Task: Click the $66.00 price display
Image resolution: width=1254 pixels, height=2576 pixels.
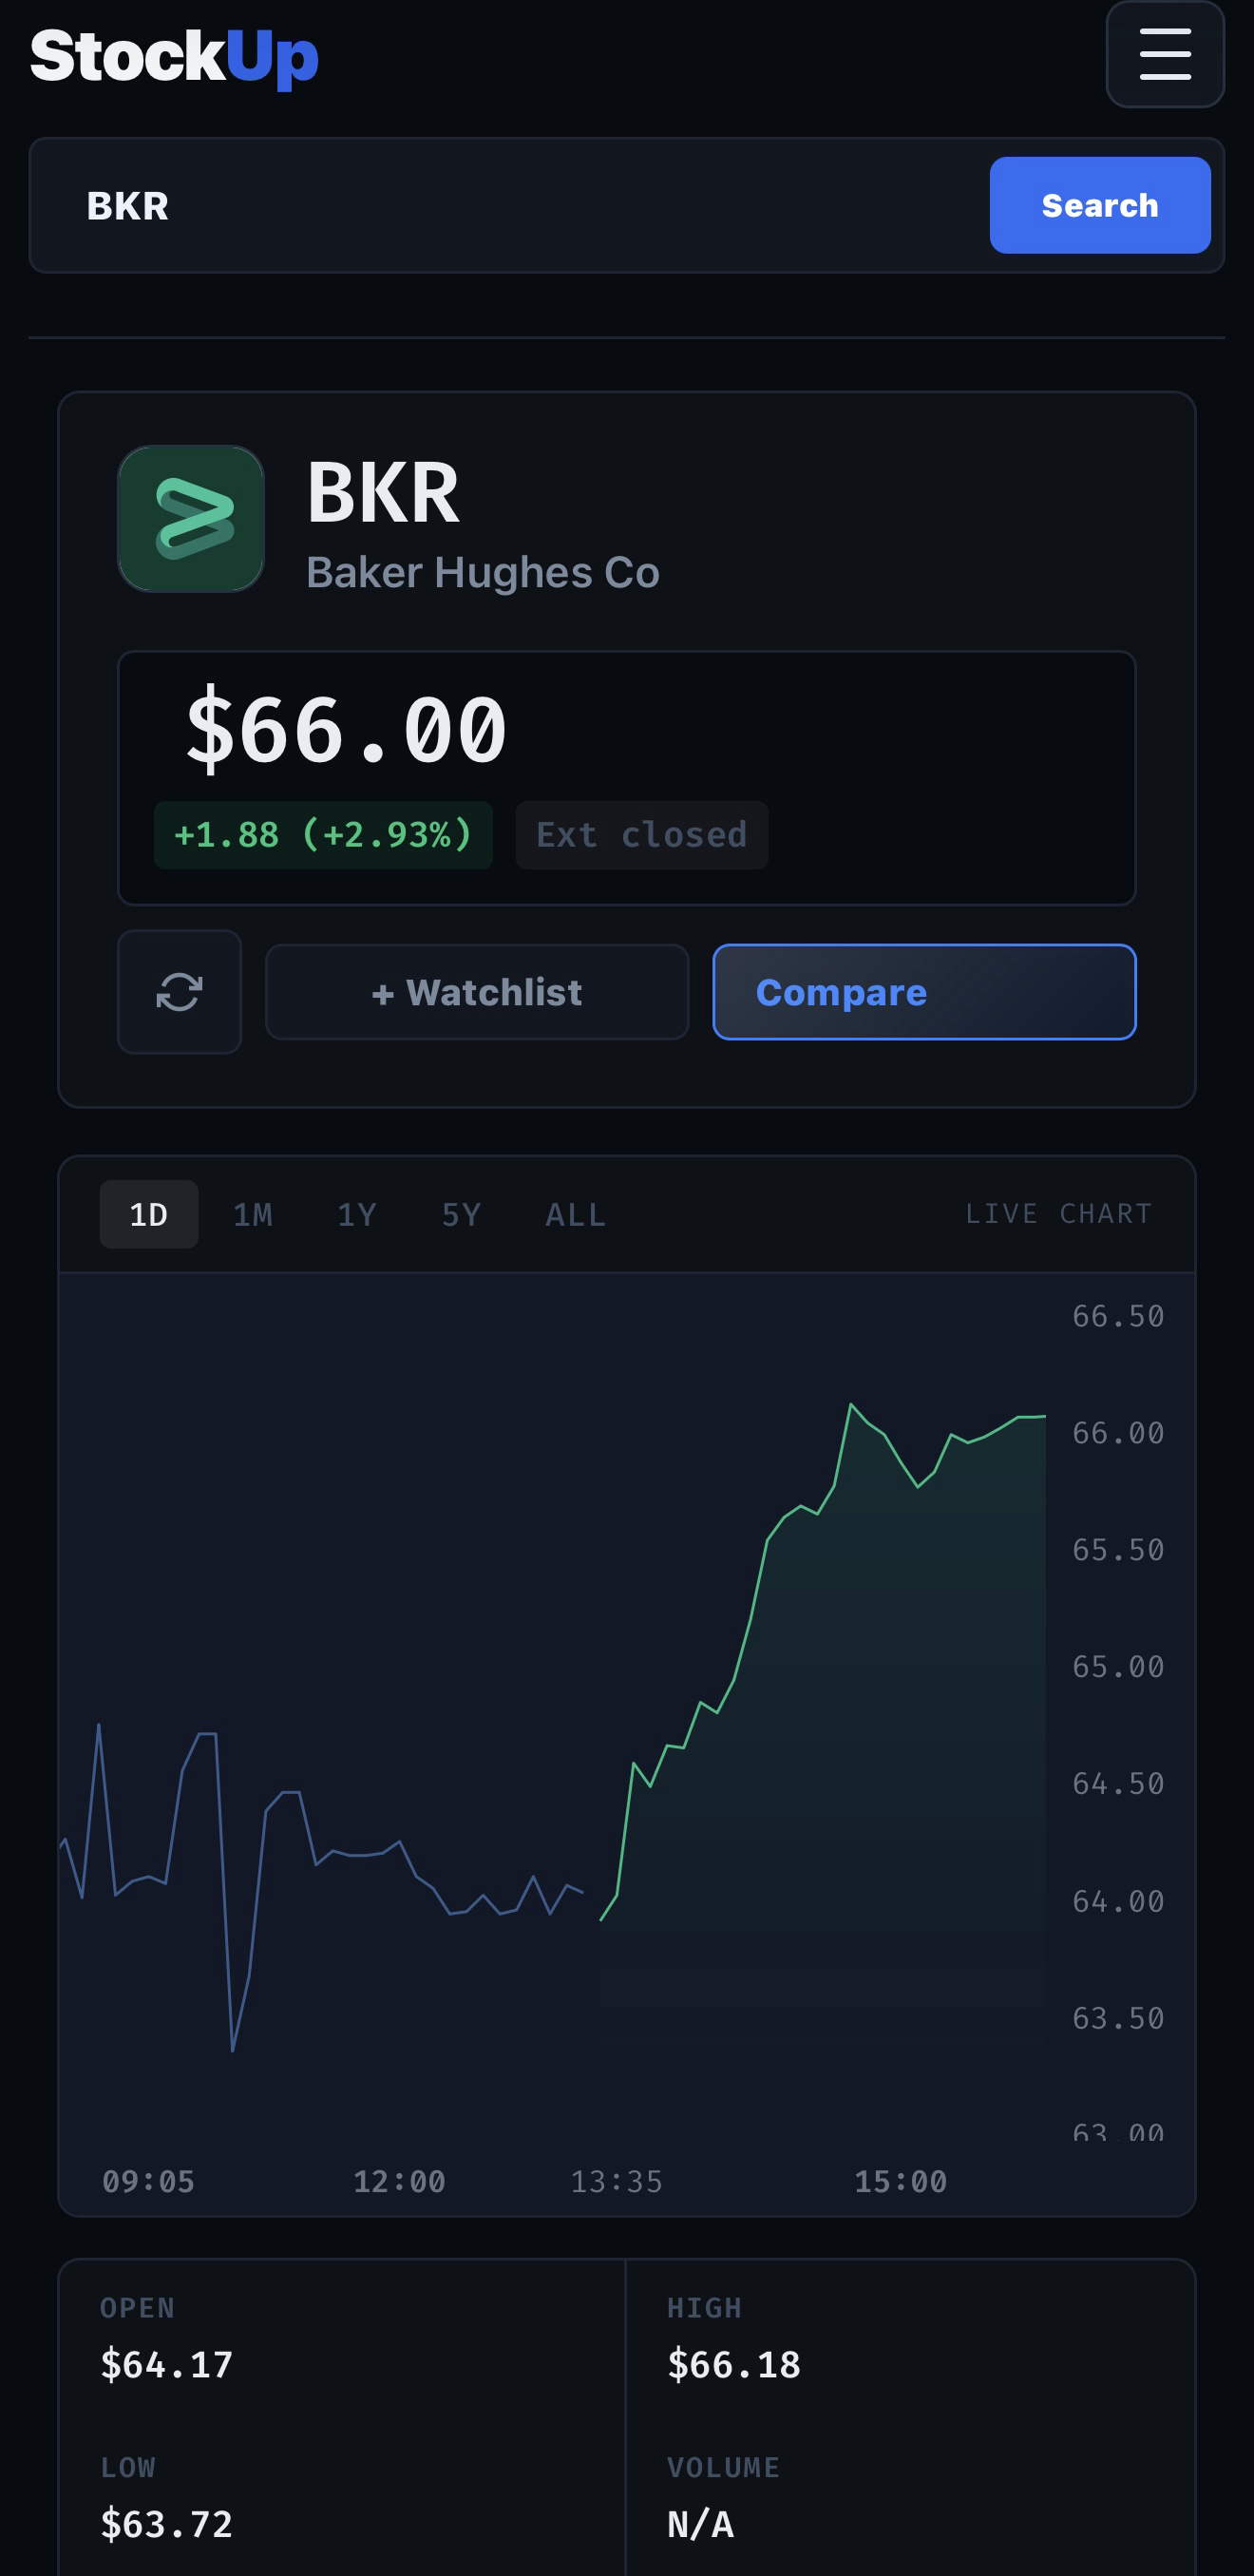Action: tap(346, 729)
